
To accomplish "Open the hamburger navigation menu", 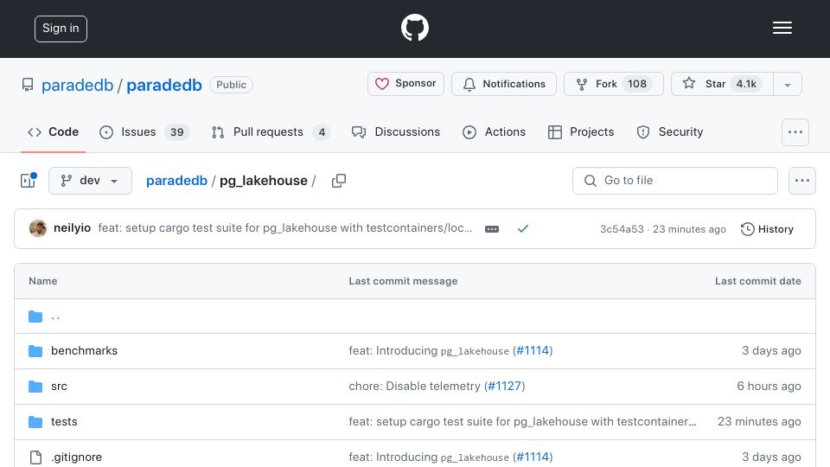I will pos(782,28).
